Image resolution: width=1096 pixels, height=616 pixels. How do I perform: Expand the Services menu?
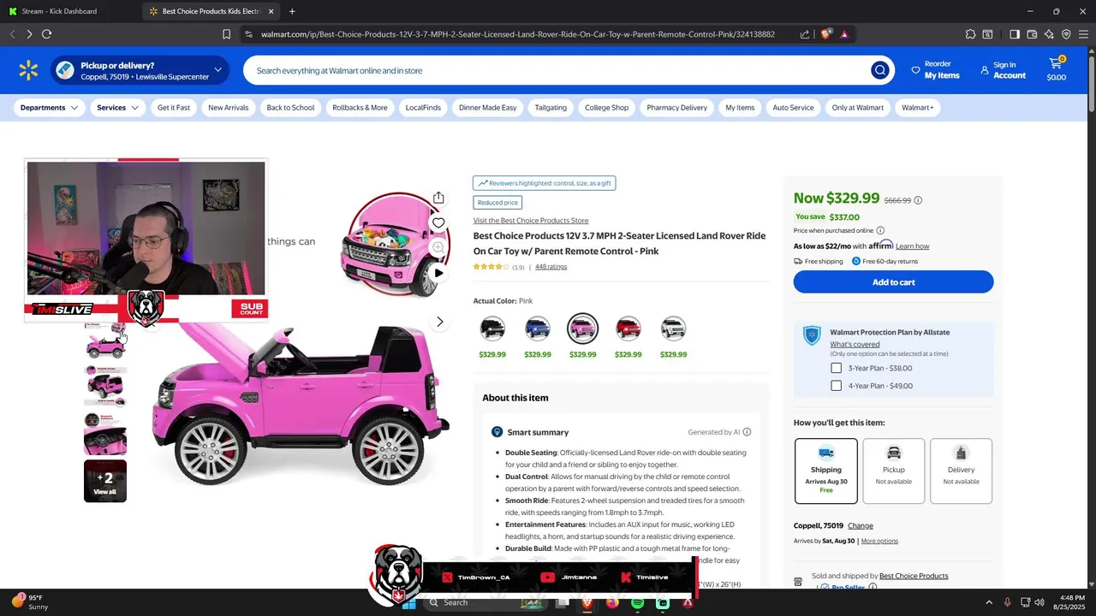(x=117, y=108)
